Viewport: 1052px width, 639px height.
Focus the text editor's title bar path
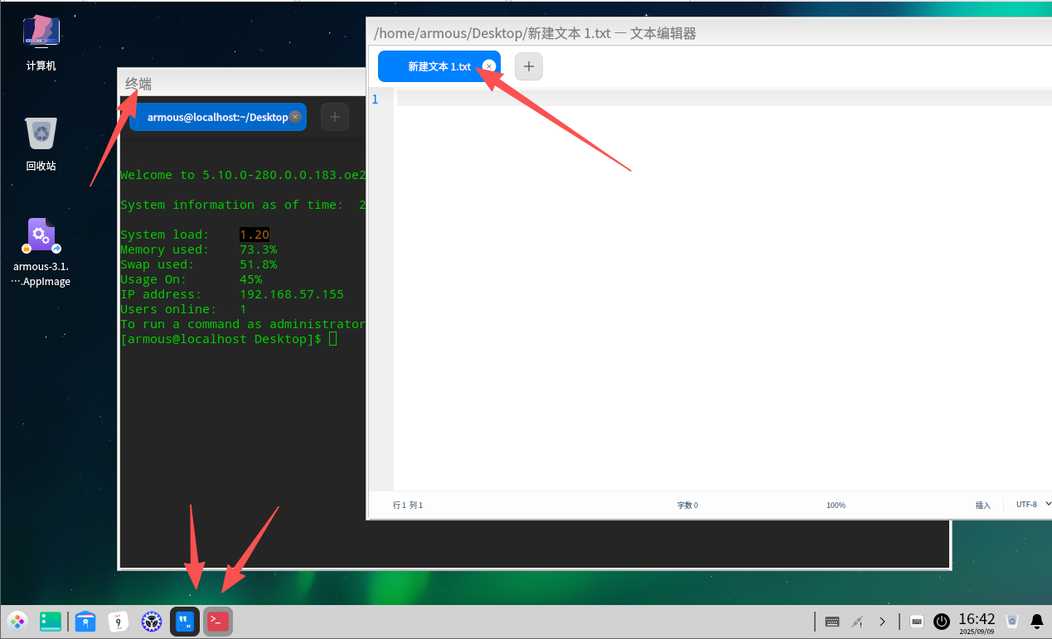coord(535,33)
